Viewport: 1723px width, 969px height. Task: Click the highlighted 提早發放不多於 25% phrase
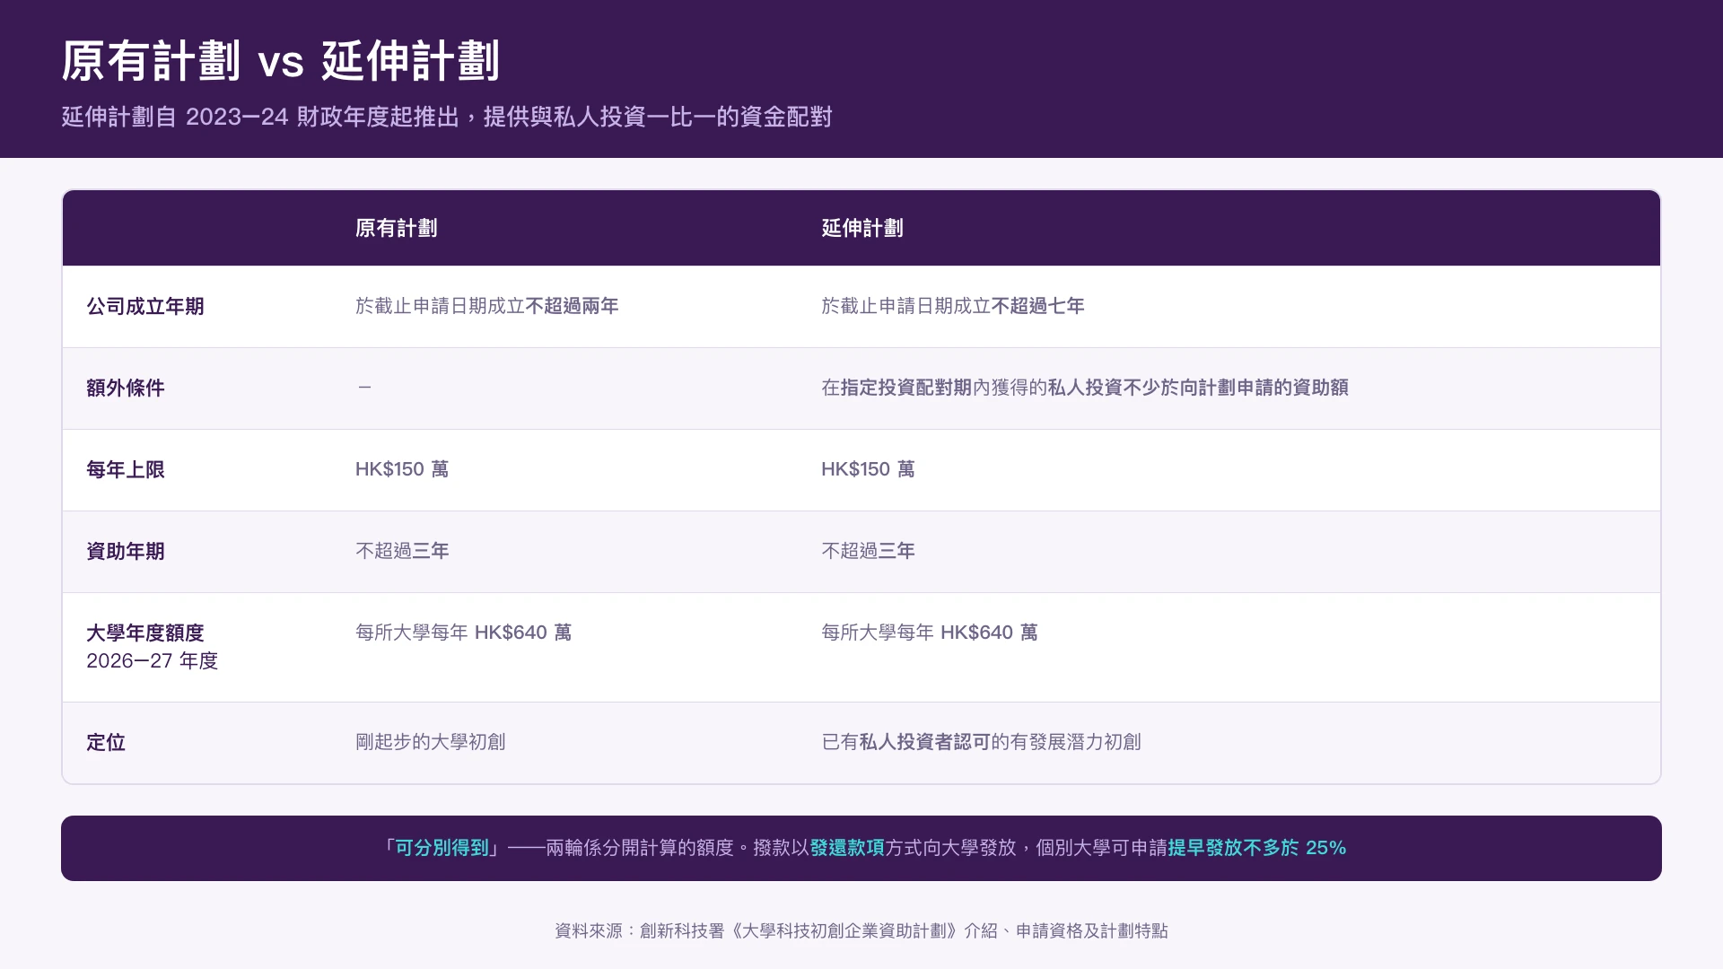[1256, 848]
